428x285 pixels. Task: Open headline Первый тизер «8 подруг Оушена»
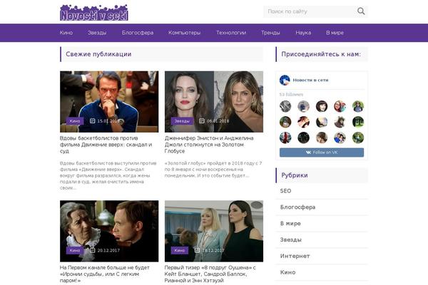(x=210, y=274)
